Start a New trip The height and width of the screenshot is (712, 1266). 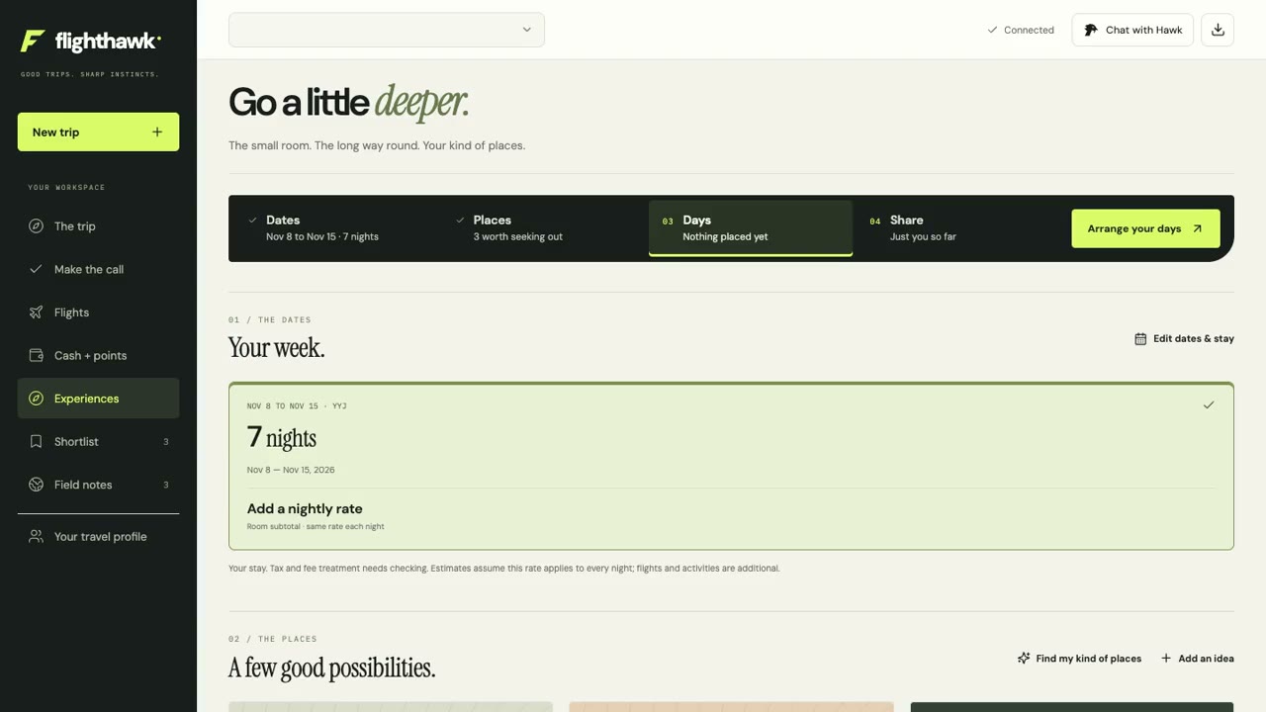(x=98, y=133)
